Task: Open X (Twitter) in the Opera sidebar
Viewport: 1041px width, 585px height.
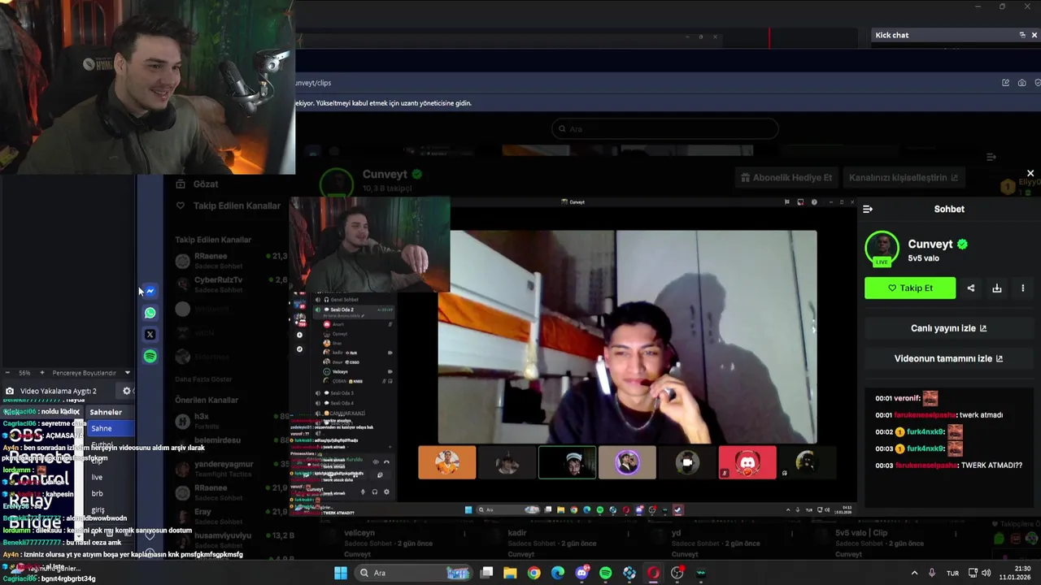Action: pos(150,334)
